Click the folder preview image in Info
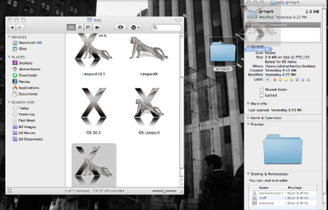Screen dimensions: 328x210 pos(283,149)
